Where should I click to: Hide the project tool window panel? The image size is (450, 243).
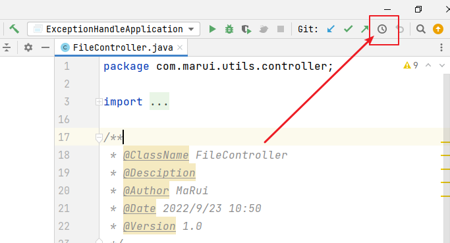click(x=45, y=47)
